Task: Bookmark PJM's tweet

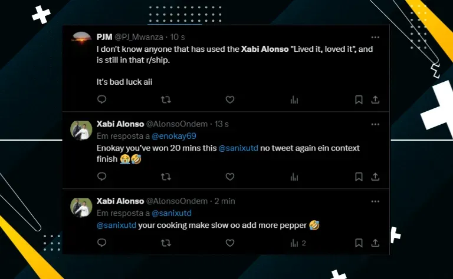Action: 359,99
